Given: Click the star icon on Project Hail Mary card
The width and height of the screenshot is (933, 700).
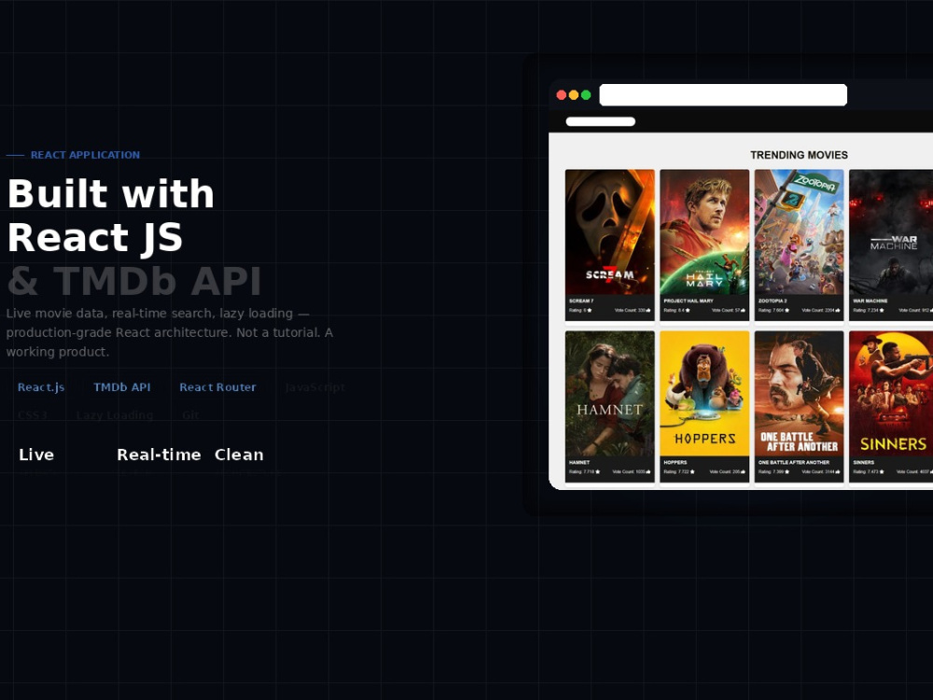Looking at the screenshot, I should tap(688, 310).
